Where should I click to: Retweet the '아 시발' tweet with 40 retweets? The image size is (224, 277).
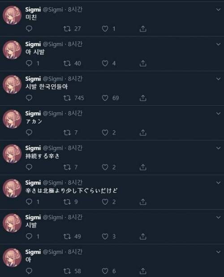(67, 63)
